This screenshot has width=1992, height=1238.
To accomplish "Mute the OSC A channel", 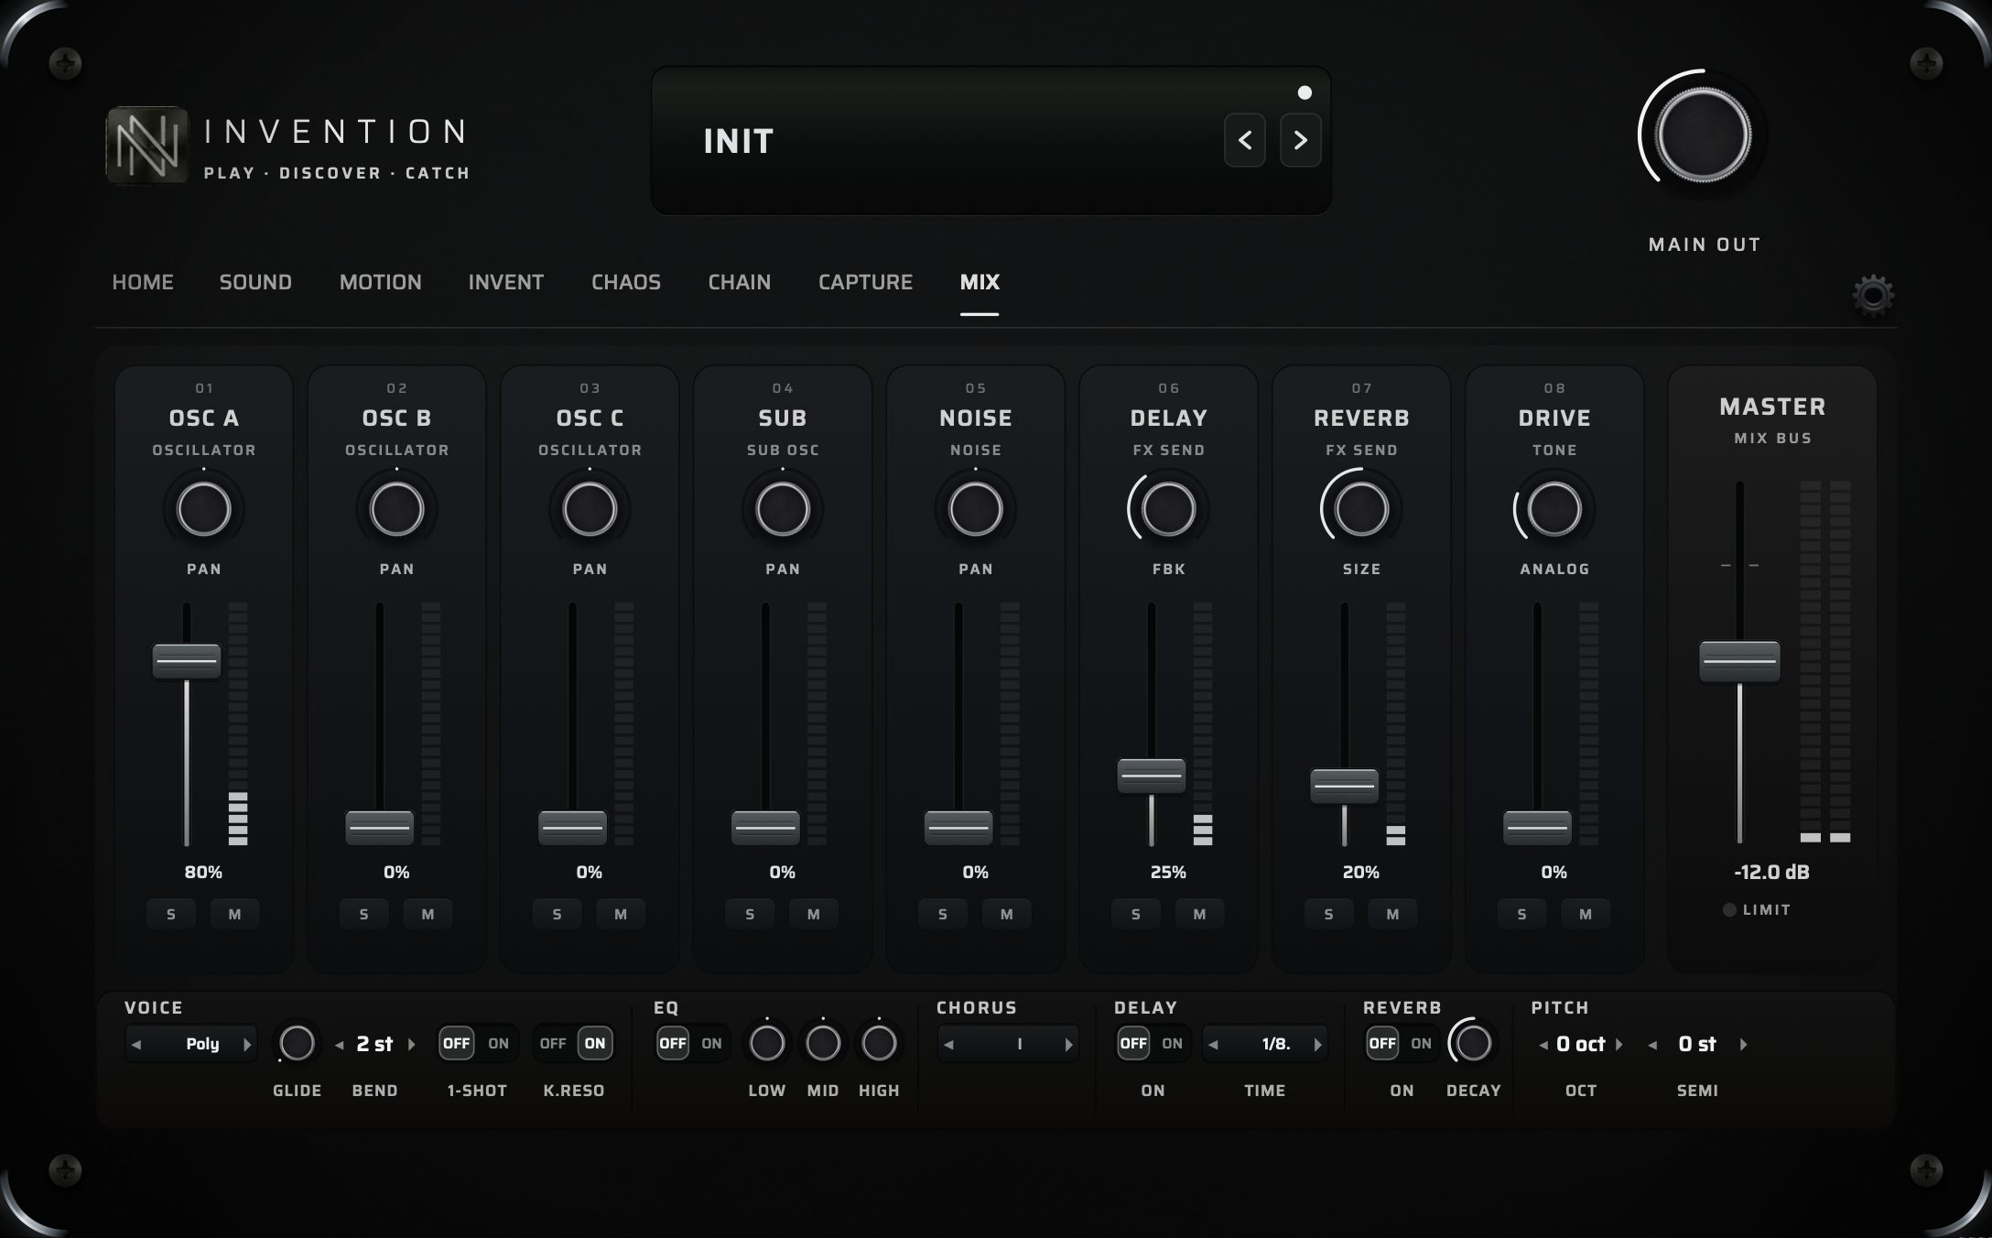I will [235, 914].
